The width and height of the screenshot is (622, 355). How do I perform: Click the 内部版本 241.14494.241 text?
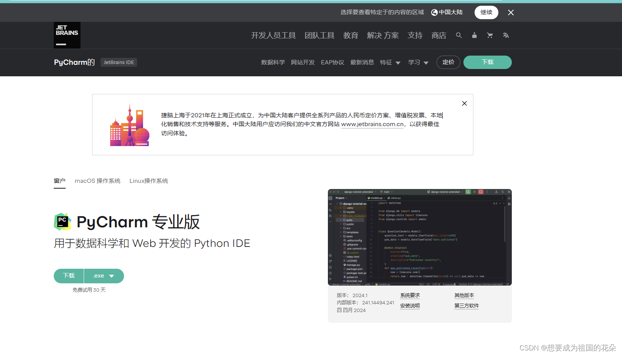[x=366, y=303]
